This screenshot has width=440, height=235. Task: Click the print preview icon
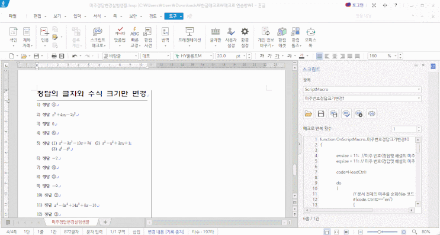(x=62, y=56)
